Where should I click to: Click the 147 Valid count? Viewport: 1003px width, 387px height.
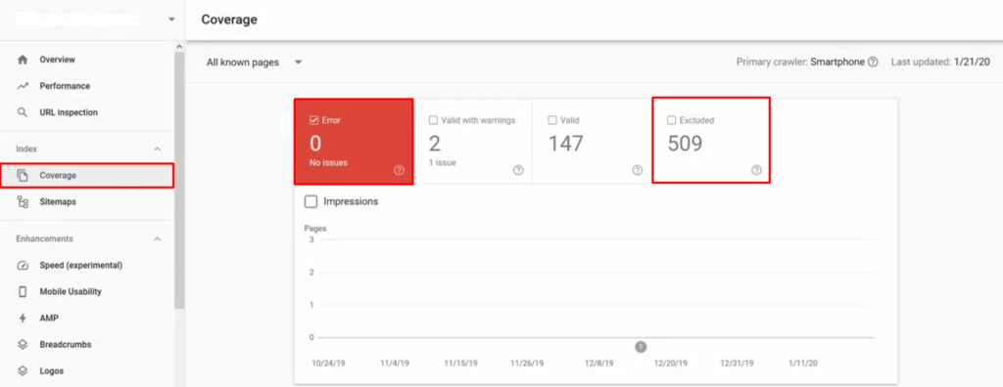point(565,144)
